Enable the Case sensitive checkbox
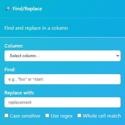The height and width of the screenshot is (125, 125). [x=6, y=116]
